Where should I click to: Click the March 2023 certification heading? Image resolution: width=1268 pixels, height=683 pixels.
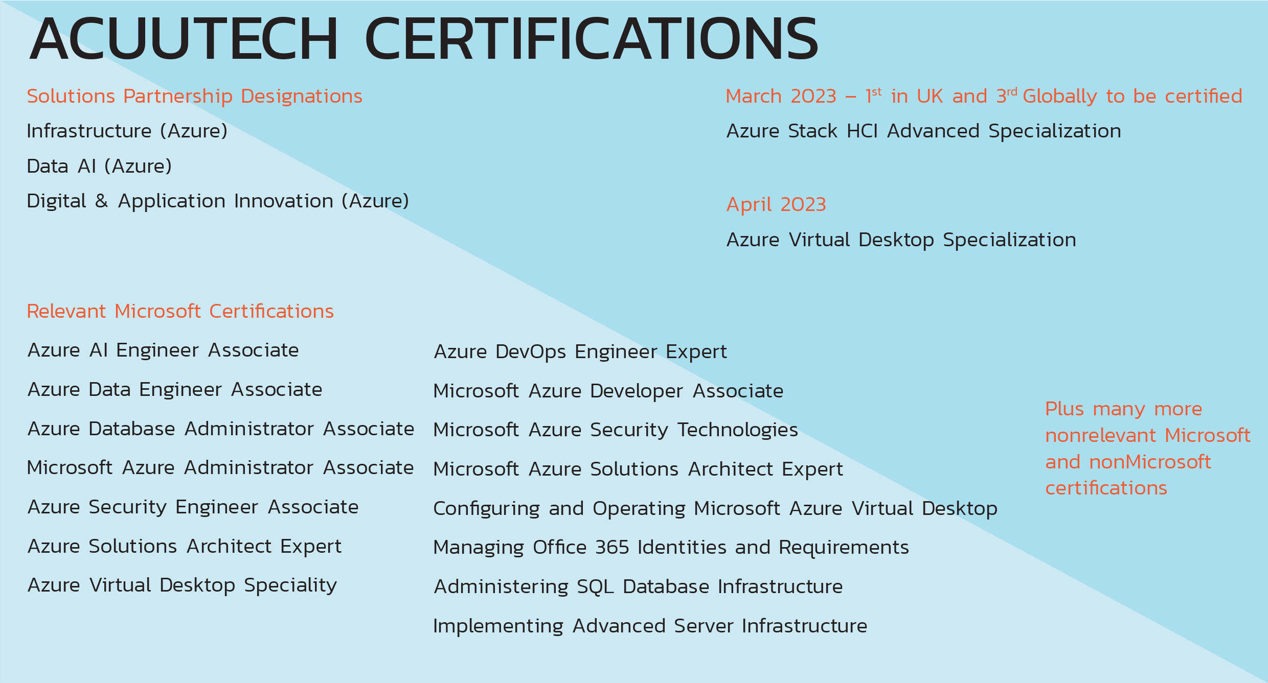pyautogui.click(x=984, y=96)
